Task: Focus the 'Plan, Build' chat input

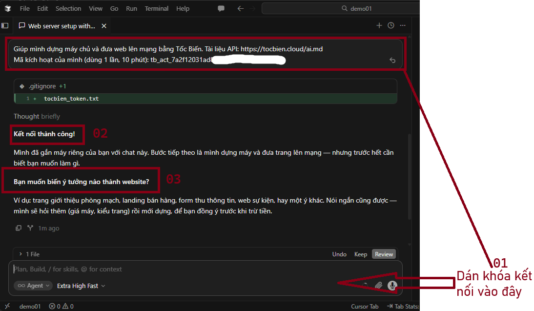Action: point(205,269)
